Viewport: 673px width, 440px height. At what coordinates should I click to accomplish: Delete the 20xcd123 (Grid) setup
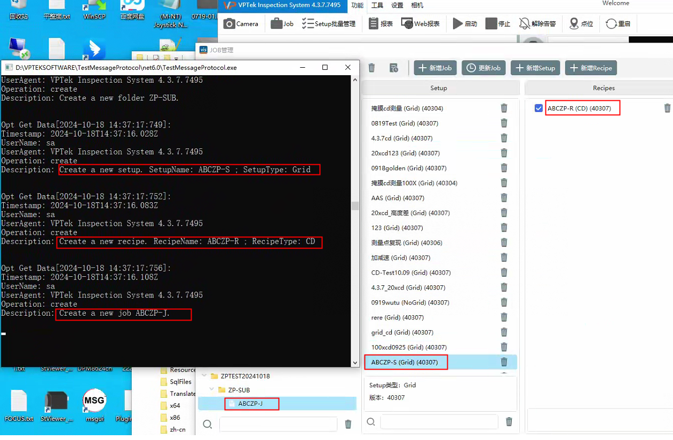click(504, 153)
